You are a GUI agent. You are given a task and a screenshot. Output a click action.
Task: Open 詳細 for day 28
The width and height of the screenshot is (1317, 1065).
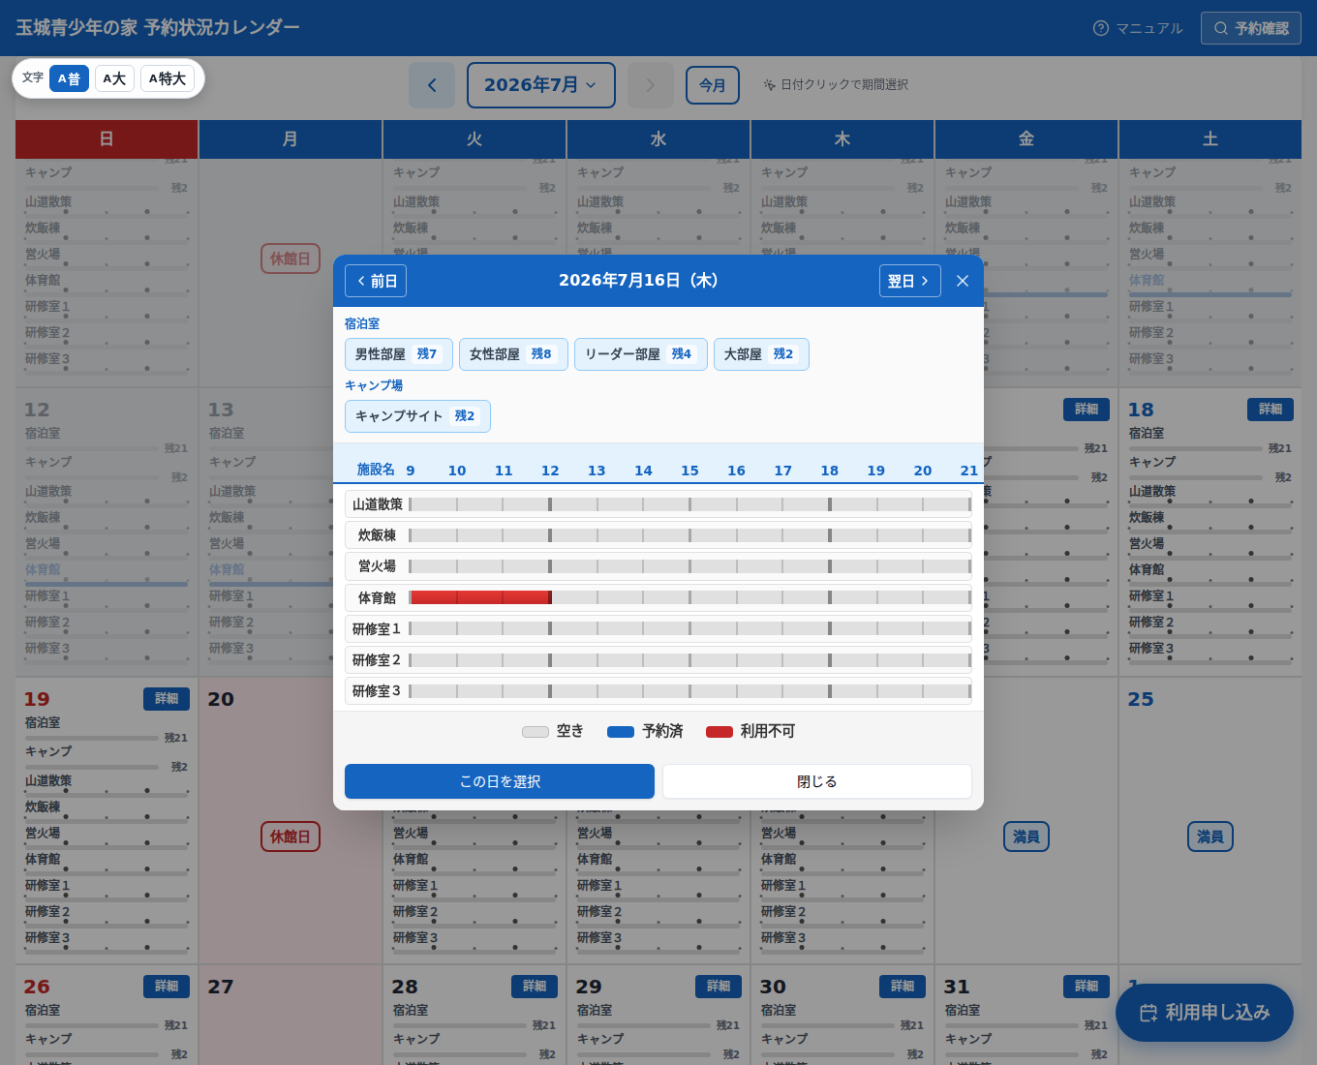coord(535,987)
